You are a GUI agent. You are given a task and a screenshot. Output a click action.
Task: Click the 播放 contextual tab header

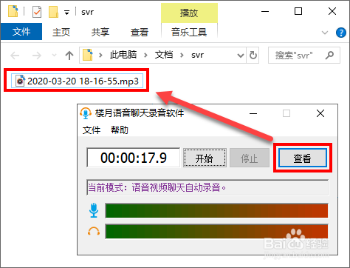[189, 13]
